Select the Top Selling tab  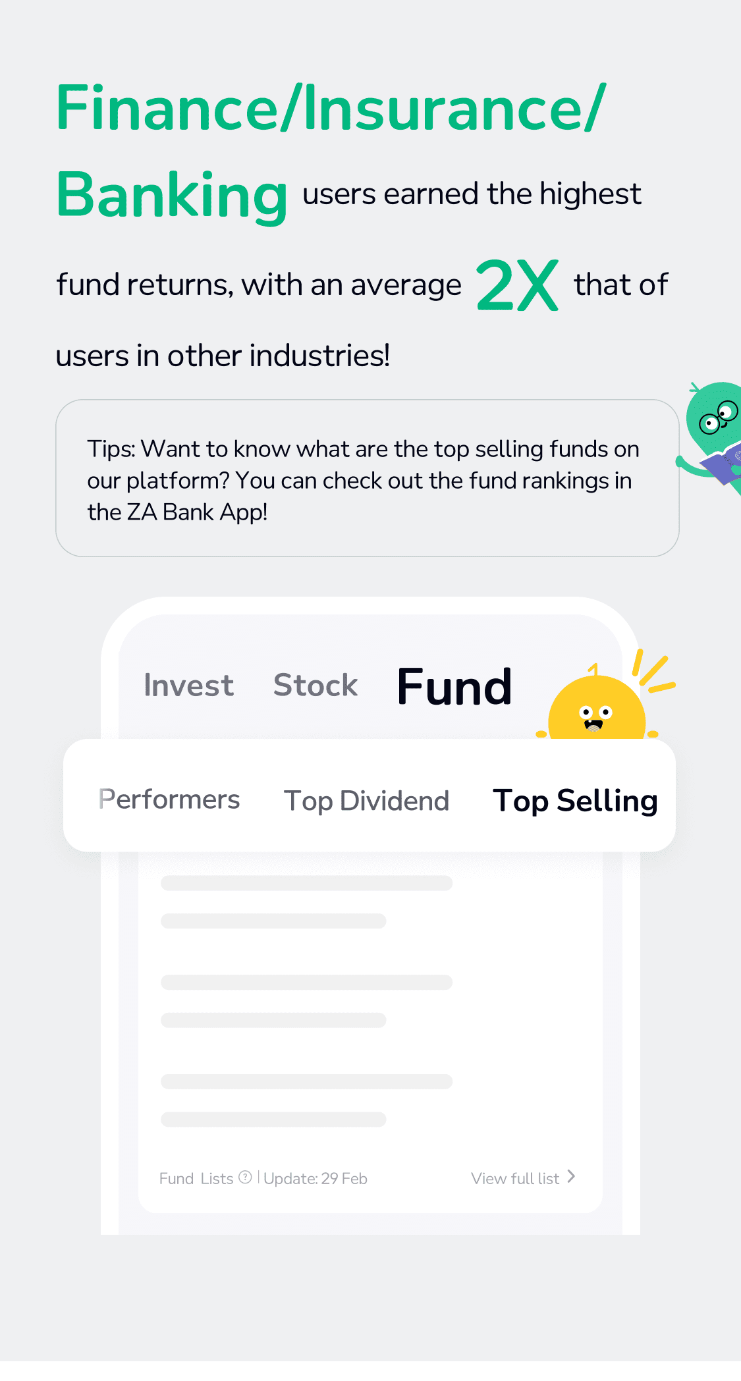575,801
